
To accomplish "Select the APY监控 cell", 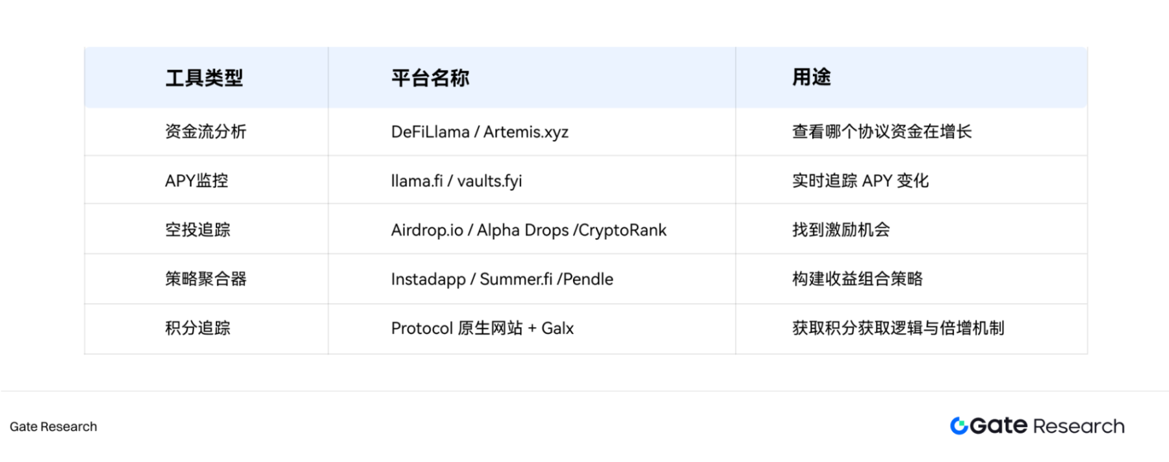I will click(196, 180).
